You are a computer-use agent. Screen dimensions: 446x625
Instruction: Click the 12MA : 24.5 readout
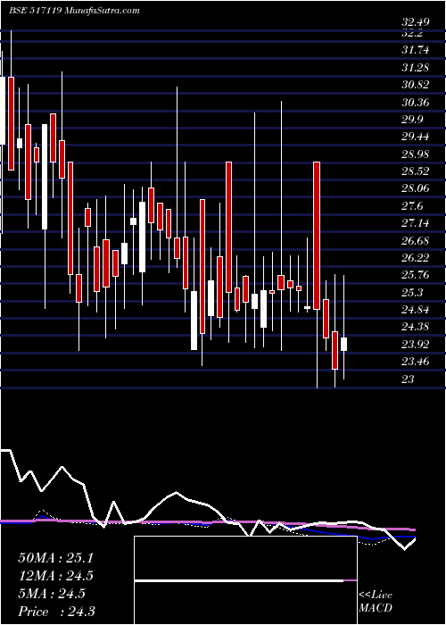pos(55,576)
